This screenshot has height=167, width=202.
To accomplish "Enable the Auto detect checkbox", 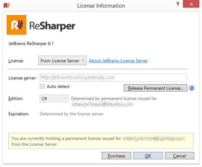I will 42,86.
